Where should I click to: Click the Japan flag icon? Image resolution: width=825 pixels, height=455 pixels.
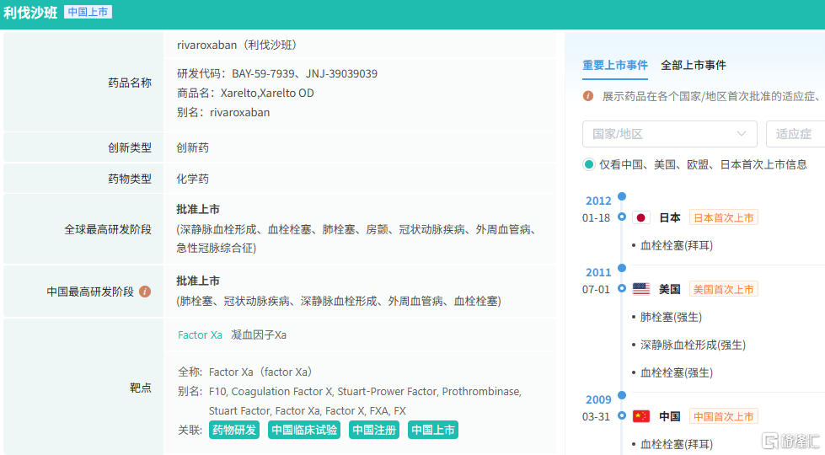(640, 217)
